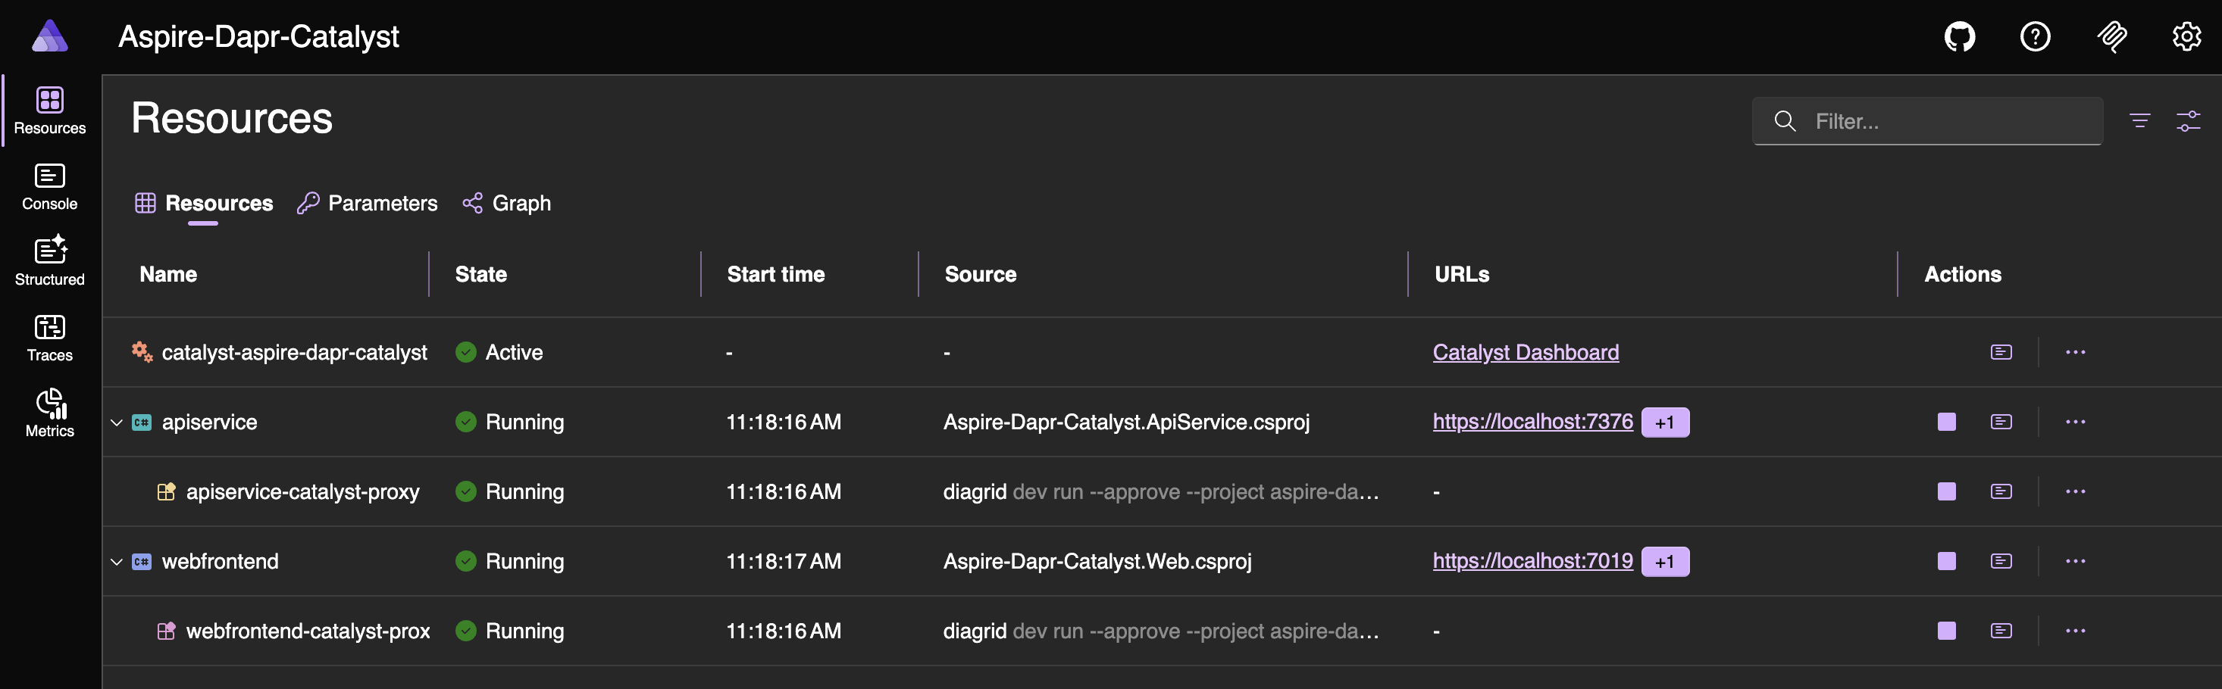The width and height of the screenshot is (2222, 689).
Task: Switch to the Graph tab
Action: click(507, 203)
